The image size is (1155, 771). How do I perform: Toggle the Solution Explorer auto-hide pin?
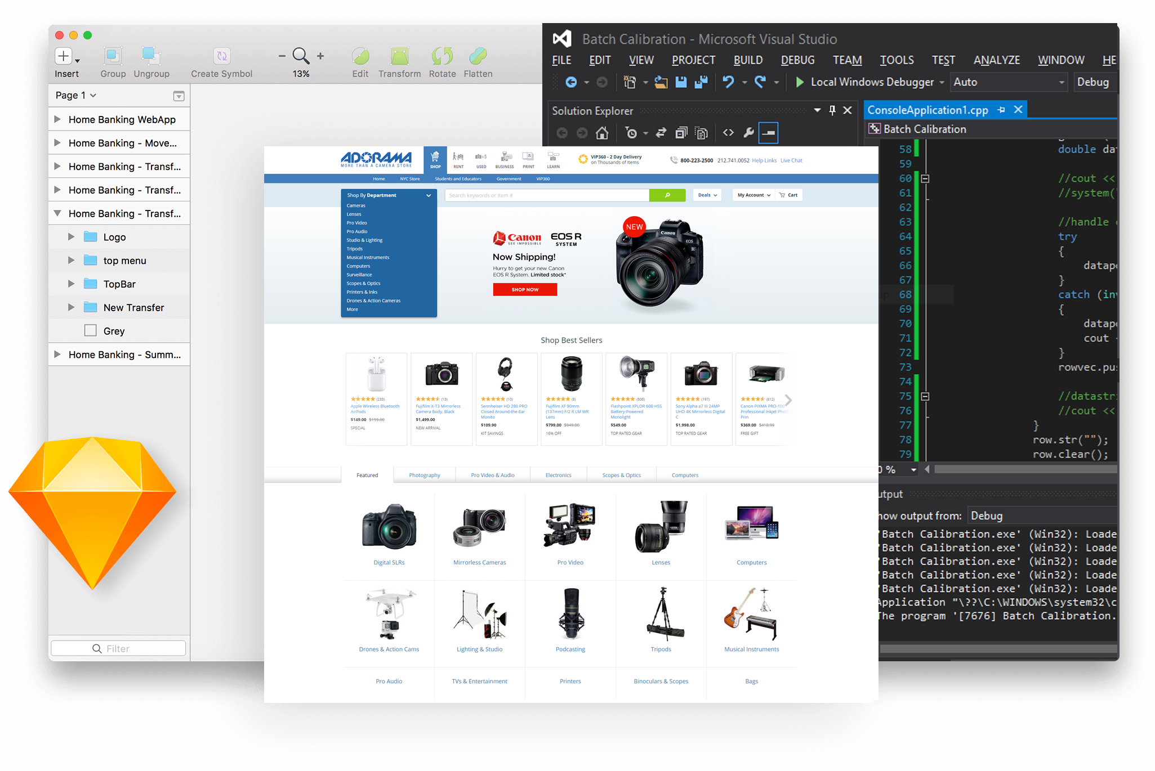832,110
